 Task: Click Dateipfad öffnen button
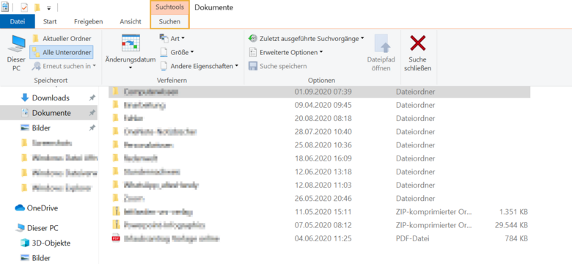[x=381, y=54]
